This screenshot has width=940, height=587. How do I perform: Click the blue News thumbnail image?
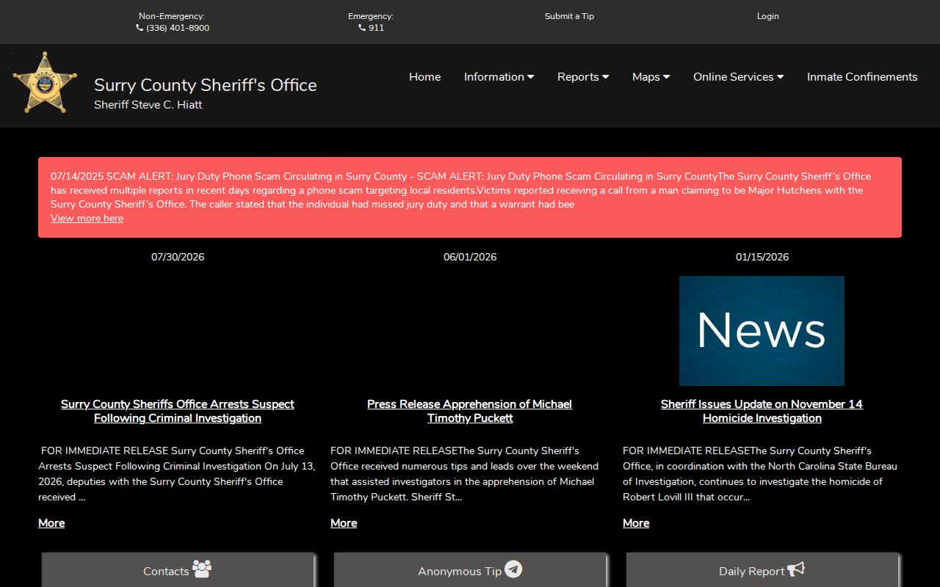pyautogui.click(x=762, y=331)
